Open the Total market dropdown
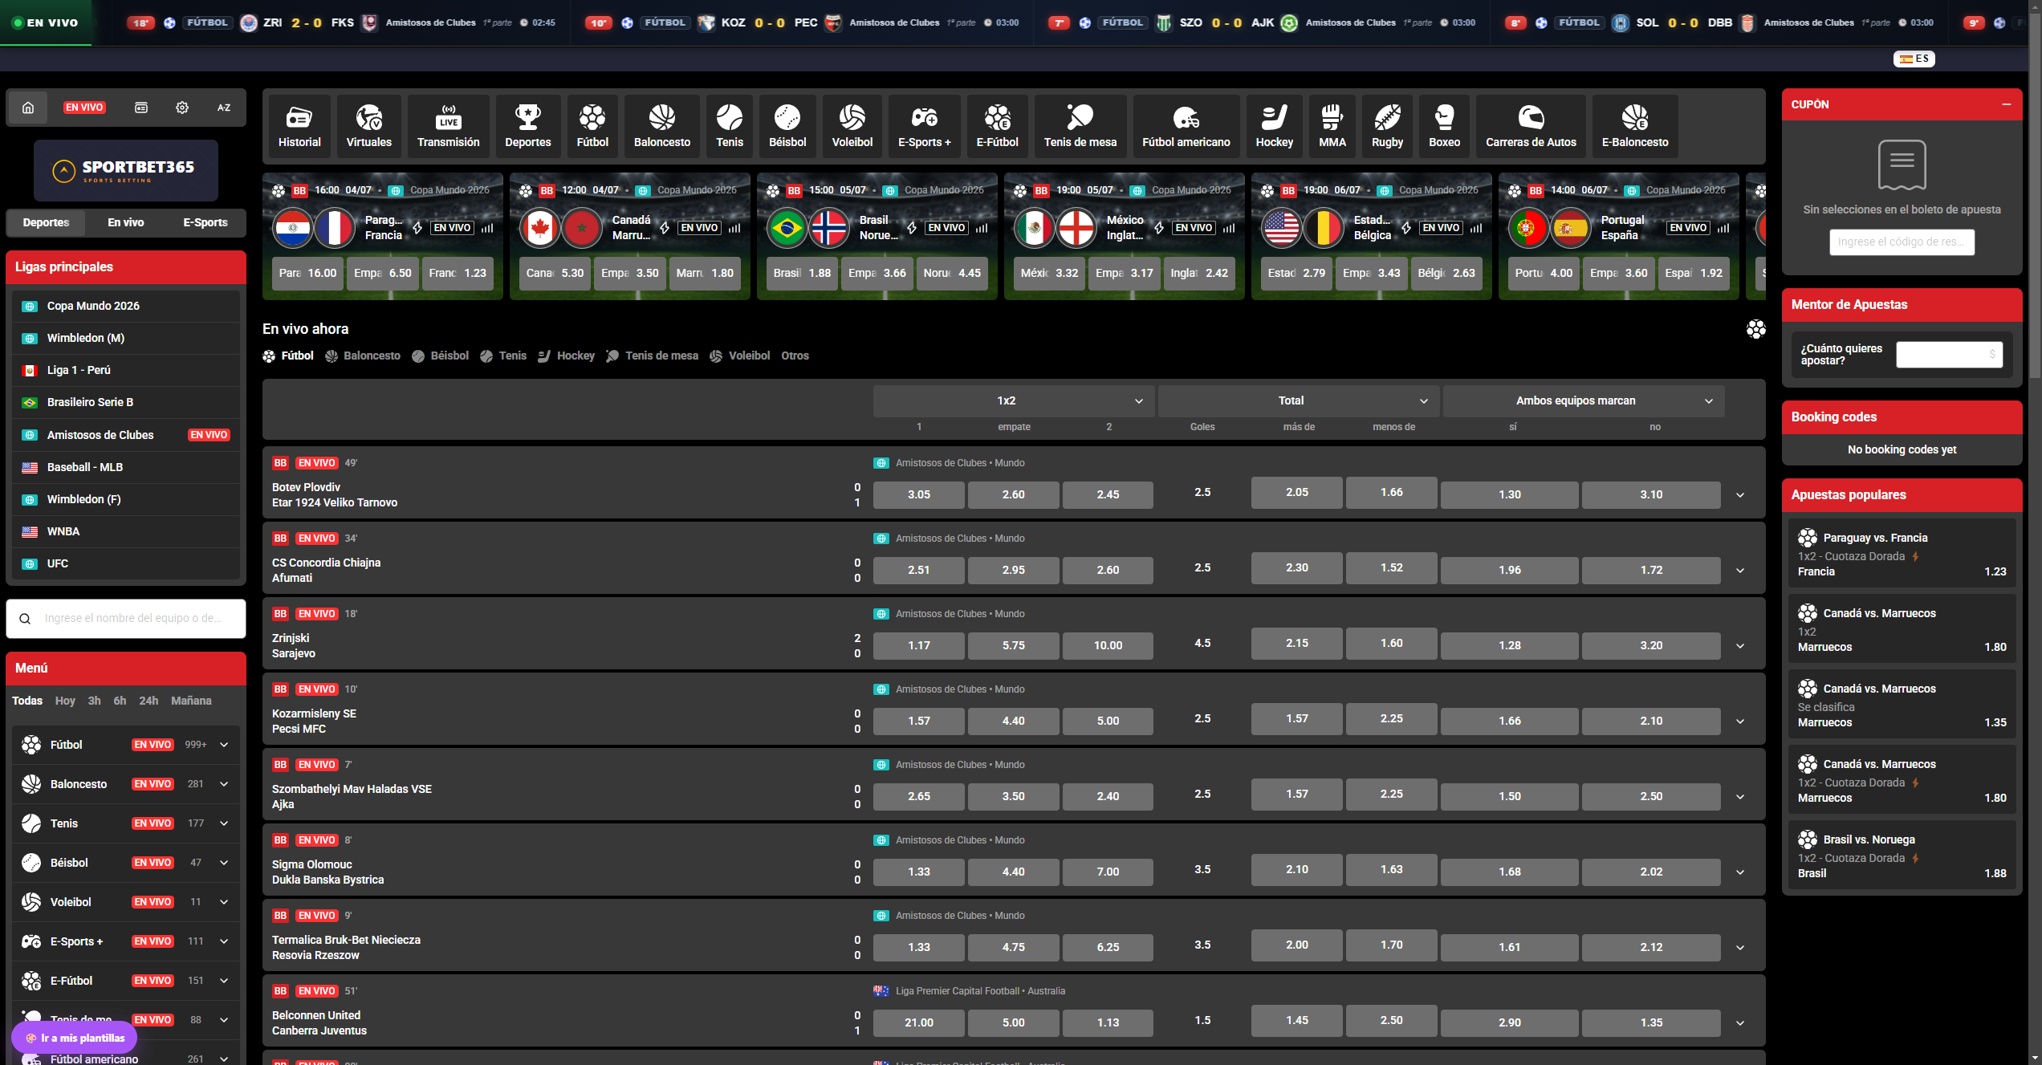Image resolution: width=2042 pixels, height=1065 pixels. coord(1299,400)
